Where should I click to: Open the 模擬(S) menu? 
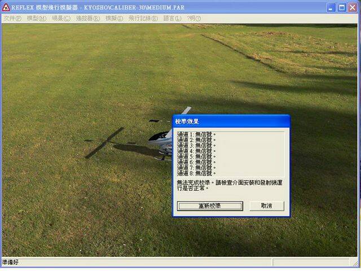click(x=114, y=19)
